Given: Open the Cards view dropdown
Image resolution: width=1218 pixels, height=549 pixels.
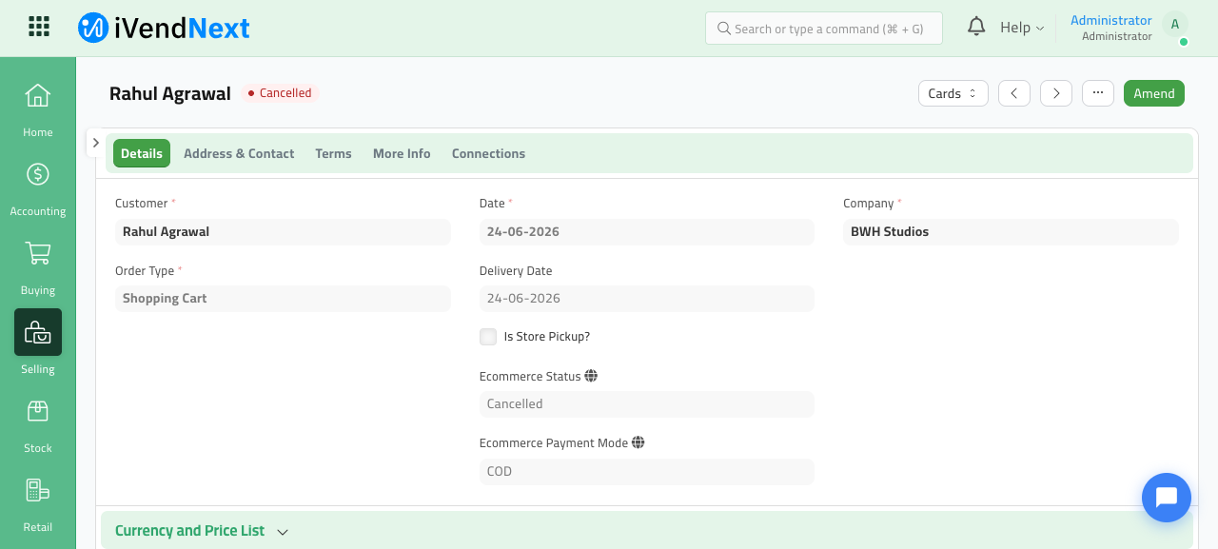Looking at the screenshot, I should click(x=953, y=93).
